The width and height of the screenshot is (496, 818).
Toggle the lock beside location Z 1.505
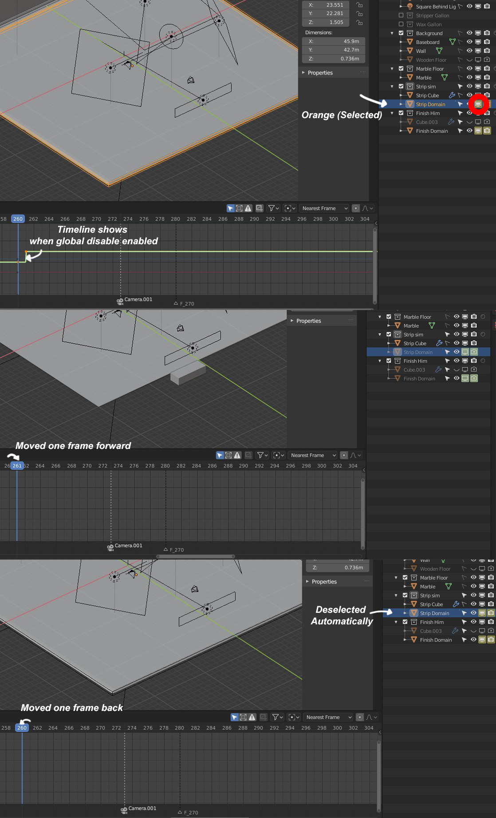click(359, 22)
